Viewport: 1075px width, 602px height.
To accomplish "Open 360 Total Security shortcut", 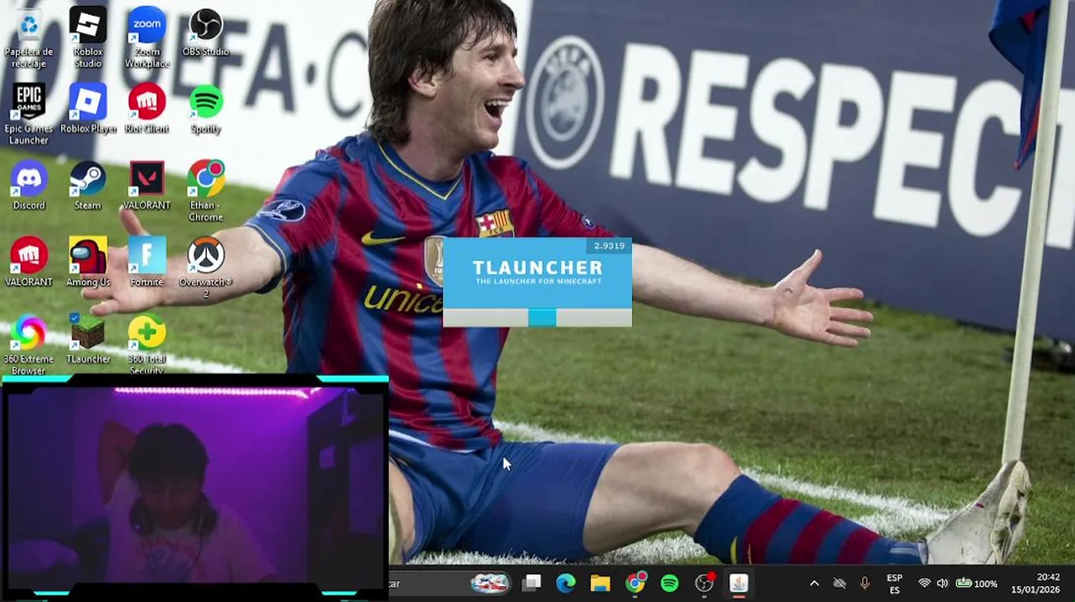I will (147, 344).
